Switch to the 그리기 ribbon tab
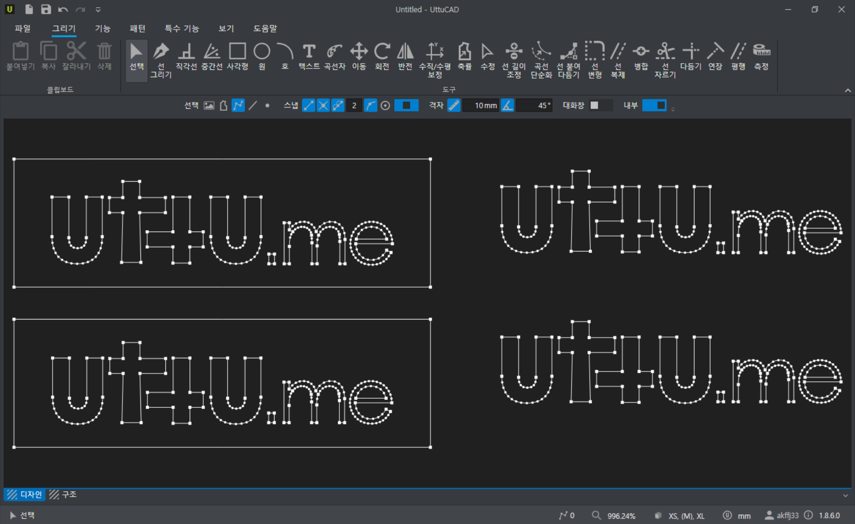This screenshot has width=855, height=524. [64, 29]
